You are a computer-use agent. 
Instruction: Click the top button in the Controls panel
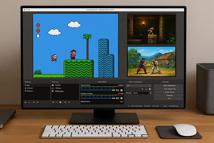point(168,85)
